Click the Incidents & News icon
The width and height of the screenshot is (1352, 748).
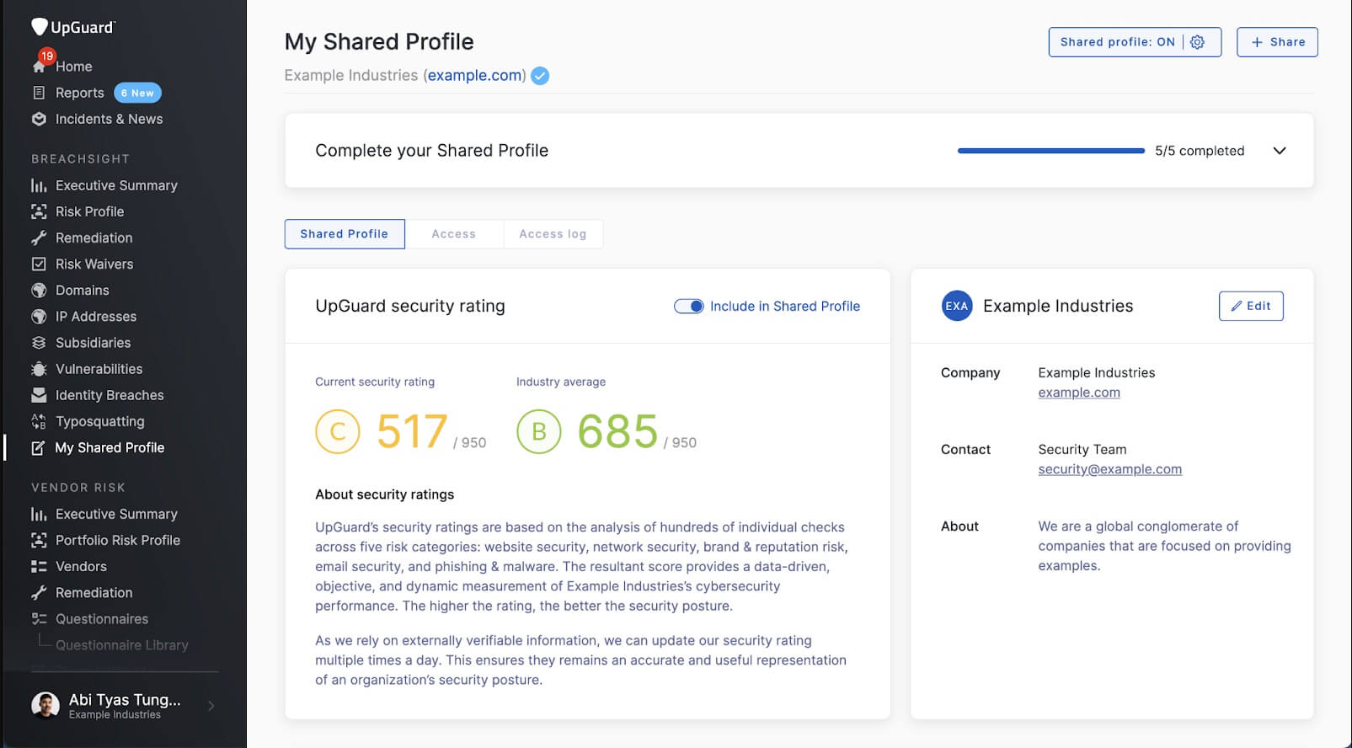(x=39, y=119)
